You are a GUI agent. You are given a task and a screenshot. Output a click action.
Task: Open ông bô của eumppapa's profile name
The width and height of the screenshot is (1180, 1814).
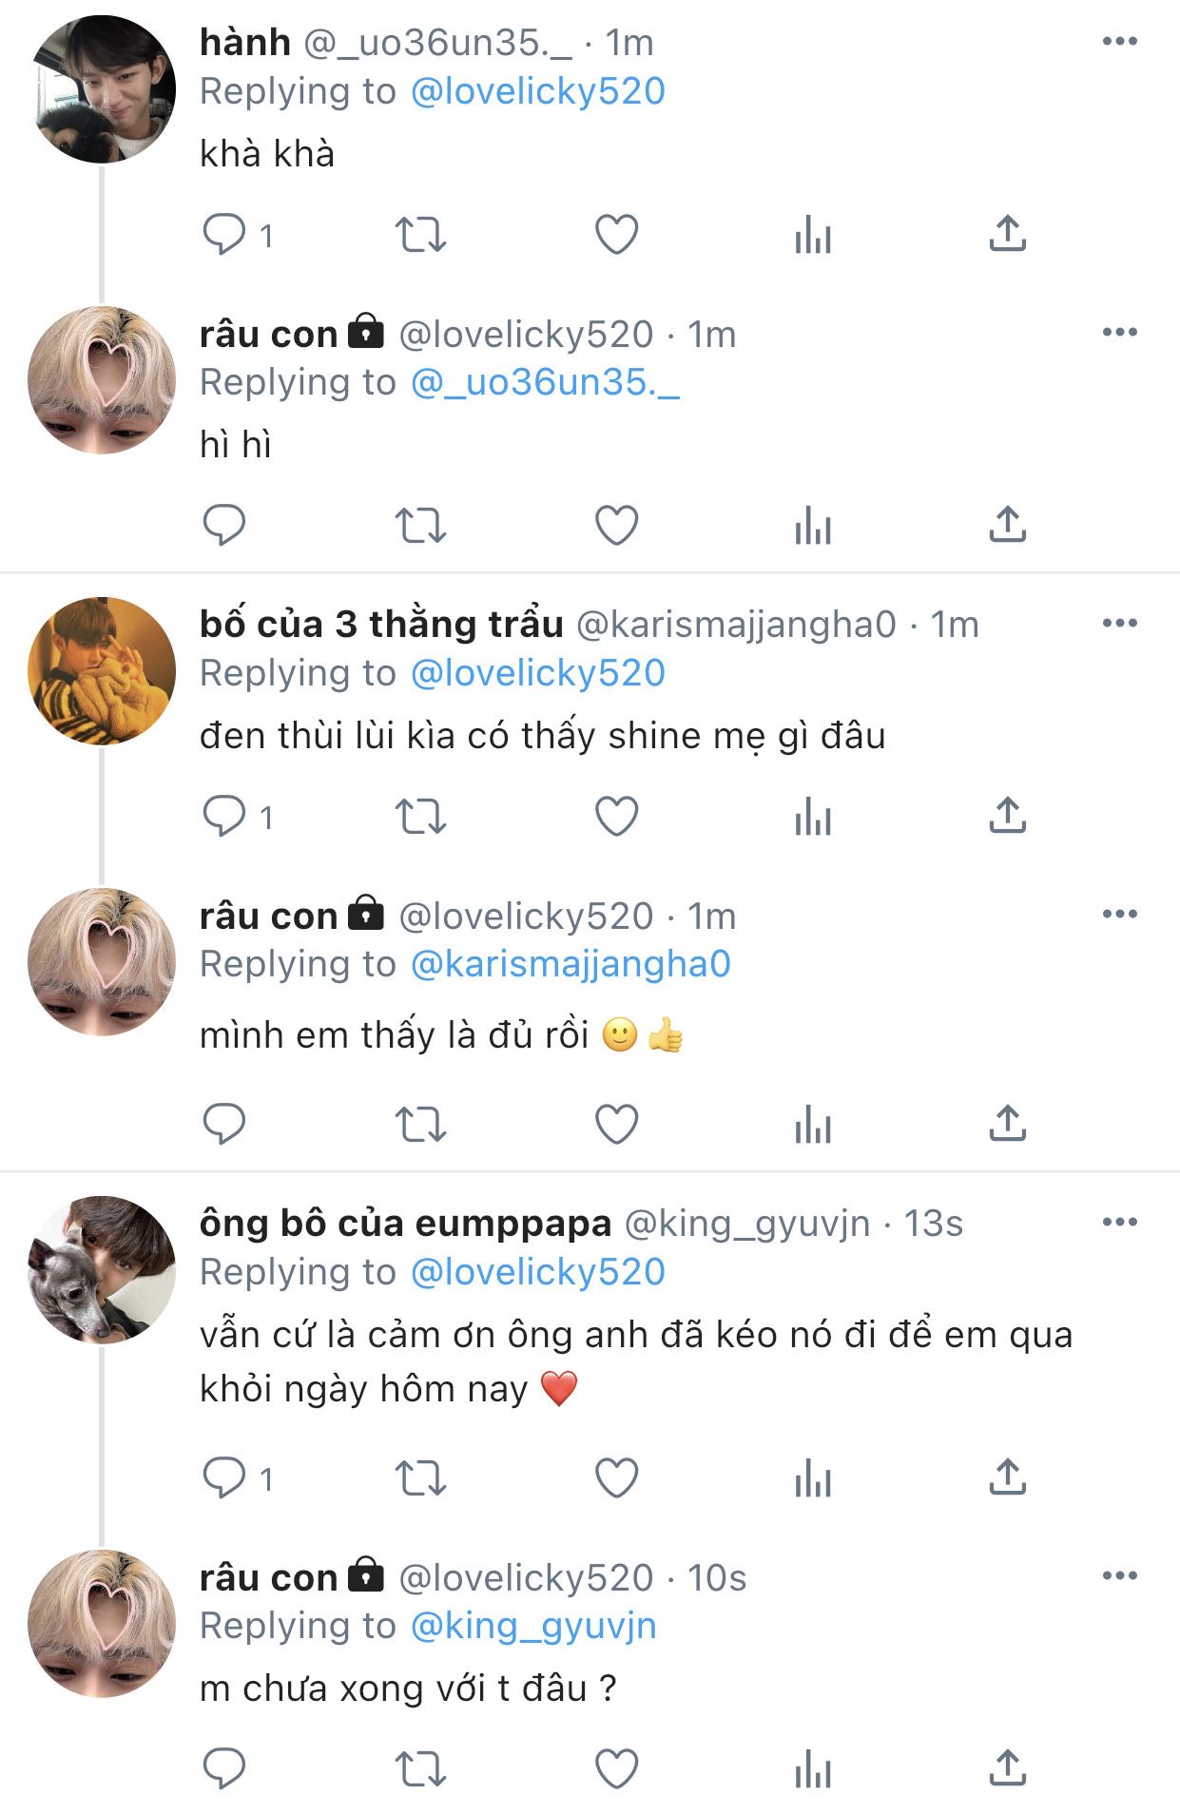tap(405, 1224)
